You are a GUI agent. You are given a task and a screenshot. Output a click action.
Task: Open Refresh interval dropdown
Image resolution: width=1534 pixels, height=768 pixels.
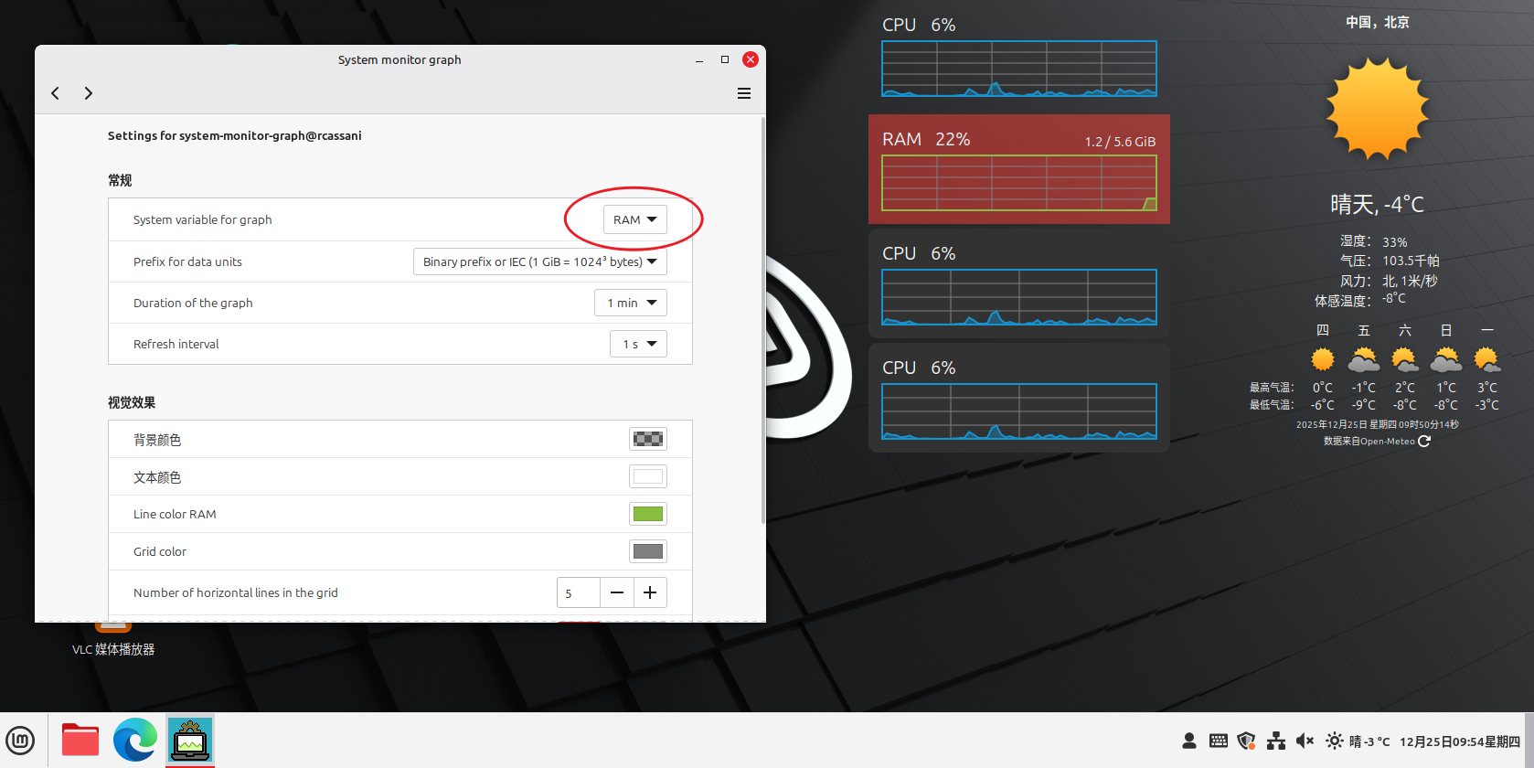639,344
